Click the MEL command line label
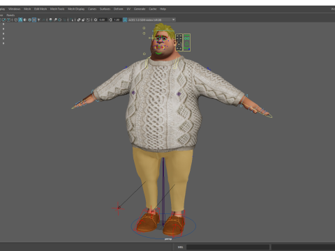335x251 pixels. click(180, 247)
